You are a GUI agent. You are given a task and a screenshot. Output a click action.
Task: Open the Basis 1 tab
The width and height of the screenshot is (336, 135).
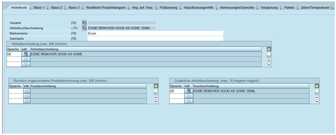(x=39, y=7)
